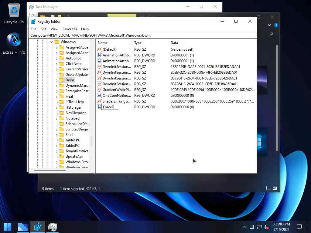Open File menu in Task Manager window
This screenshot has height=233, width=311.
click(x=32, y=14)
